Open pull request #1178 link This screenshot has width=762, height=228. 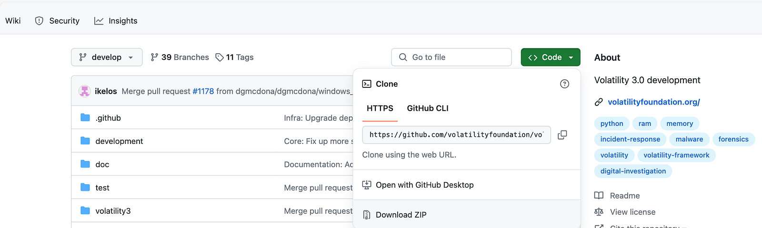(203, 91)
